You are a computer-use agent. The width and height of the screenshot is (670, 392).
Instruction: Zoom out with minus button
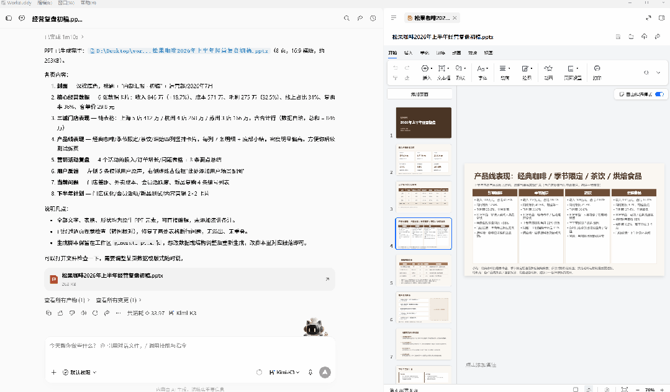pyautogui.click(x=638, y=390)
